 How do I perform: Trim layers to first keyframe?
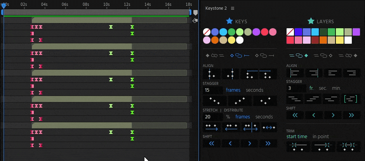pos(298,147)
